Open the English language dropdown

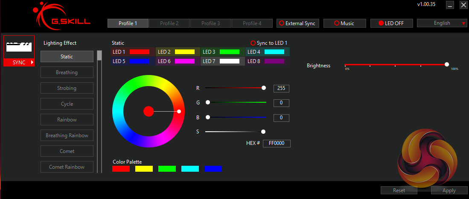click(x=442, y=23)
